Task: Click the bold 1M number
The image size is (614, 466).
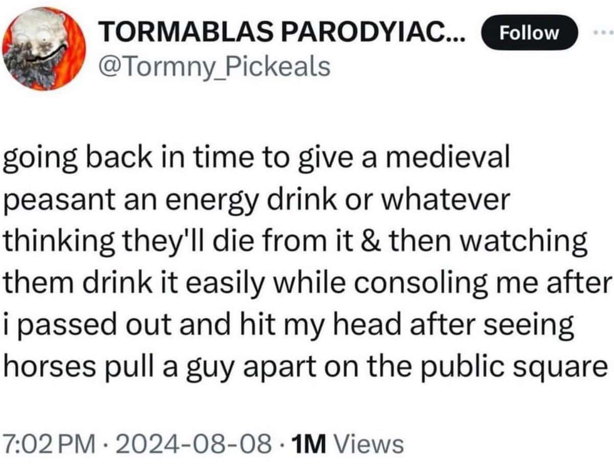Action: (x=304, y=444)
